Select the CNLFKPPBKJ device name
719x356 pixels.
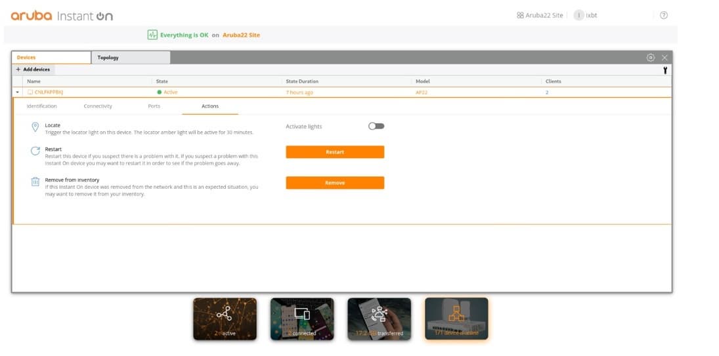click(49, 92)
